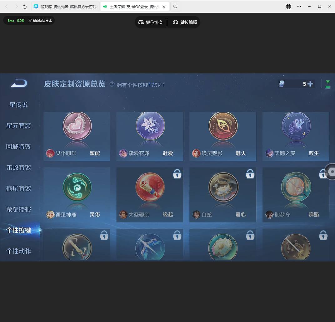Open the 个性动作 category
Viewport: 335px width, 322px height.
tap(19, 251)
